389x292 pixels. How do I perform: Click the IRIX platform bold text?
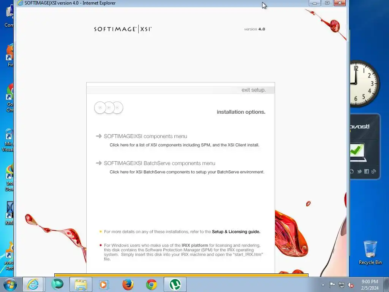coord(195,245)
